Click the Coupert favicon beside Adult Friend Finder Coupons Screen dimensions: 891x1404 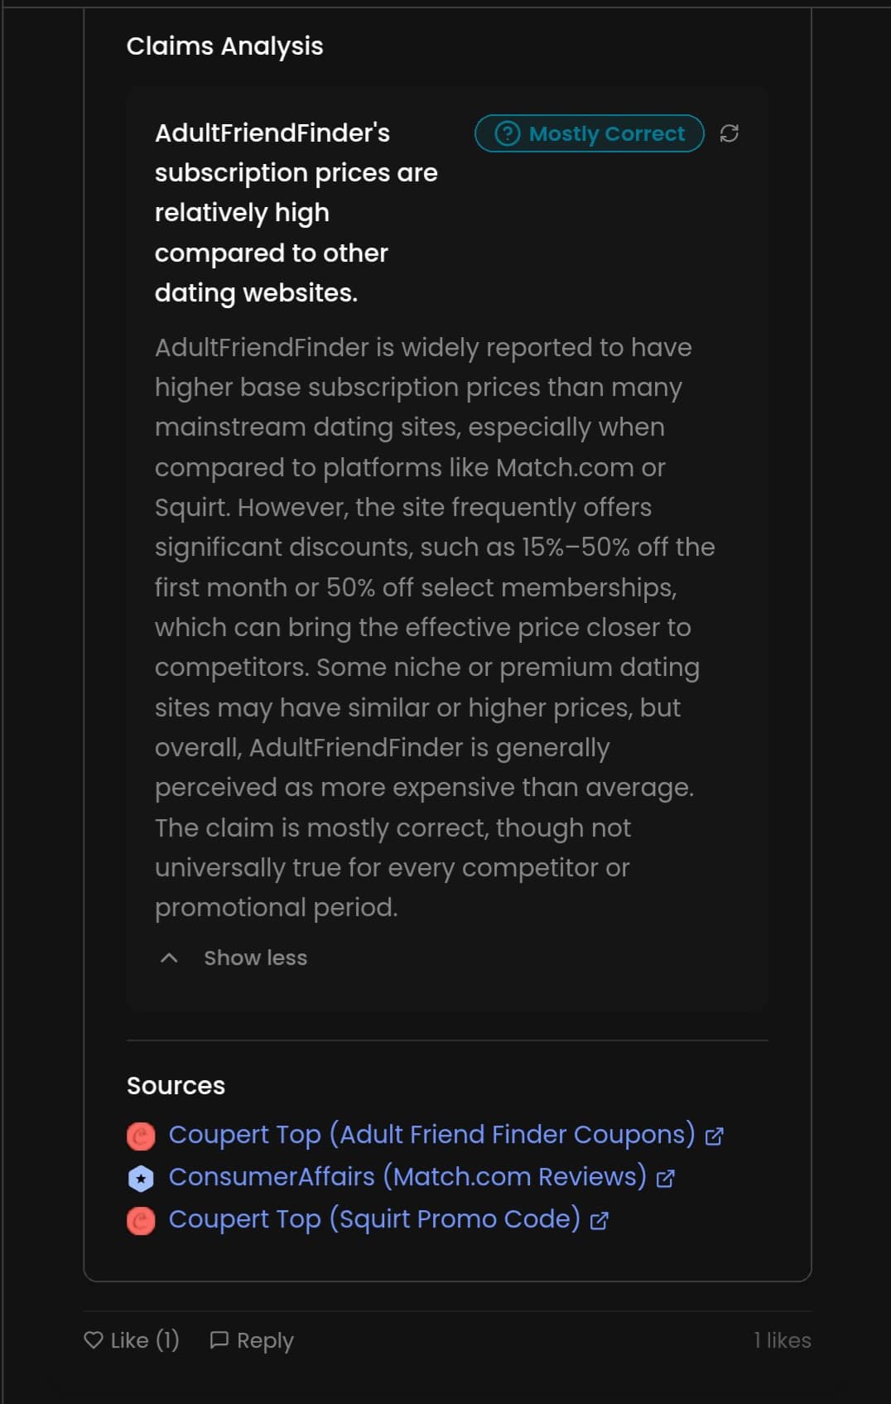[x=141, y=1136]
